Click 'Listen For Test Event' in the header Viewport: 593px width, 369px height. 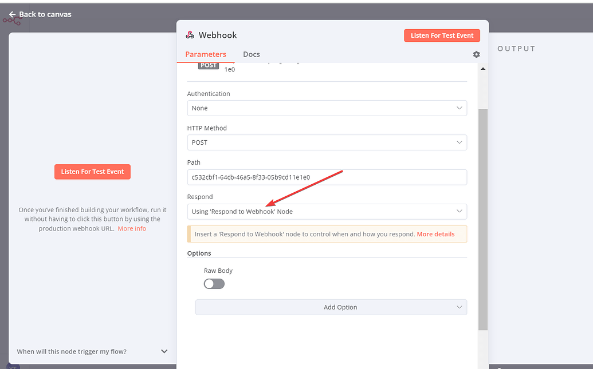pos(442,35)
